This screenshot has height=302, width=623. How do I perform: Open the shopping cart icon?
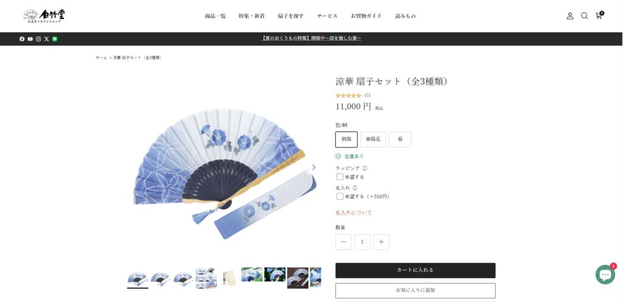coord(599,15)
